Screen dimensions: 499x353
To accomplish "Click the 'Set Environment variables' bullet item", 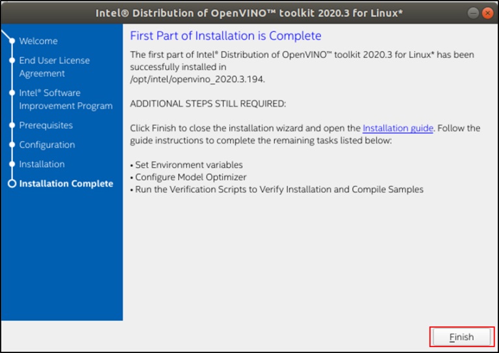I will coord(186,165).
